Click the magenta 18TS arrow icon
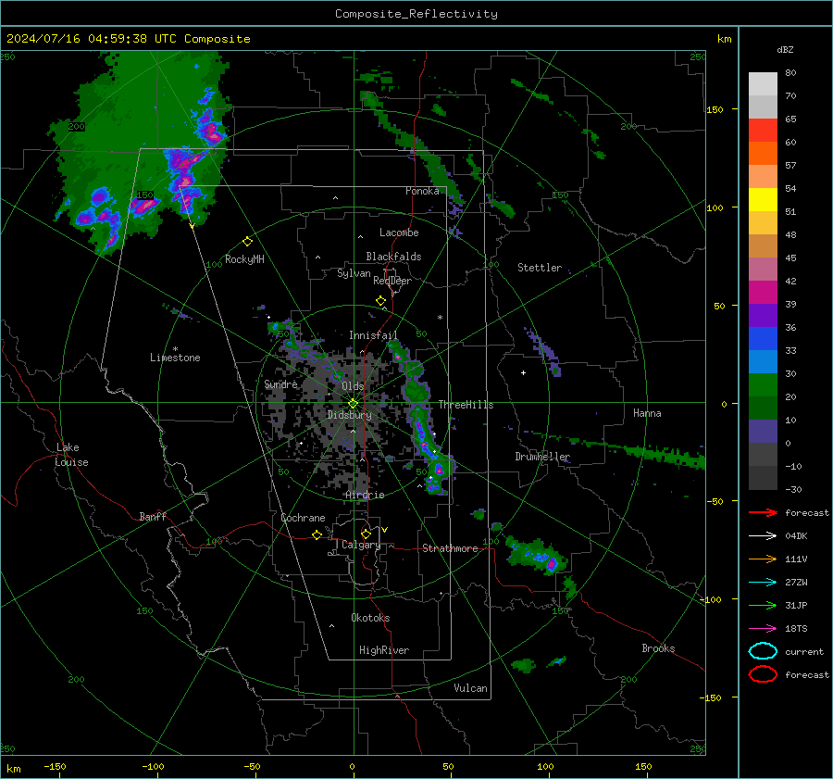 [763, 629]
